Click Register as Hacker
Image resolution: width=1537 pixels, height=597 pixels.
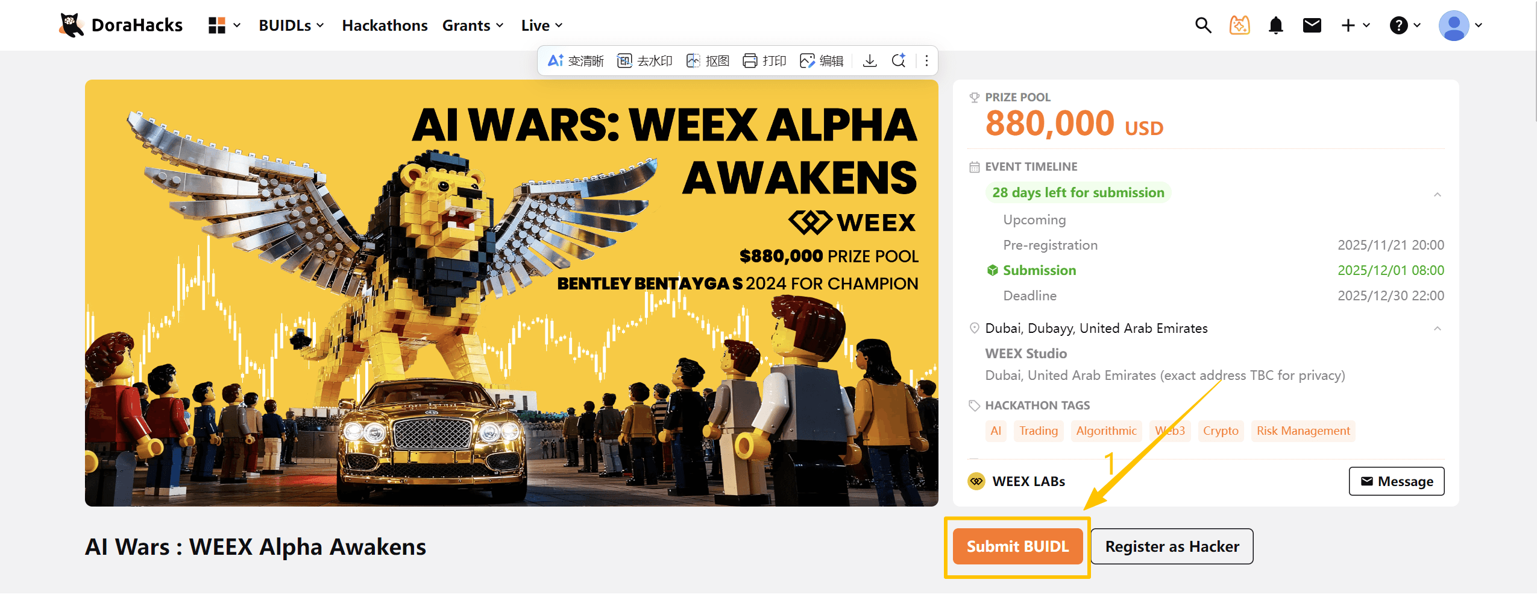pyautogui.click(x=1172, y=546)
